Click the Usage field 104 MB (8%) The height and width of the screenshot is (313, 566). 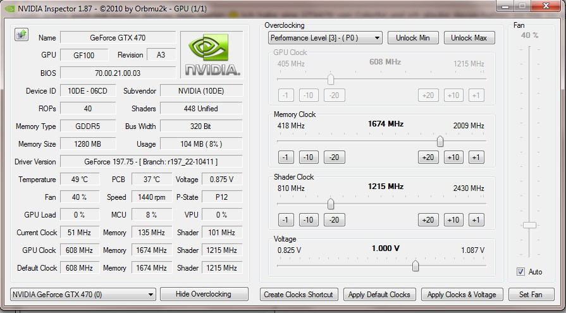tap(201, 144)
